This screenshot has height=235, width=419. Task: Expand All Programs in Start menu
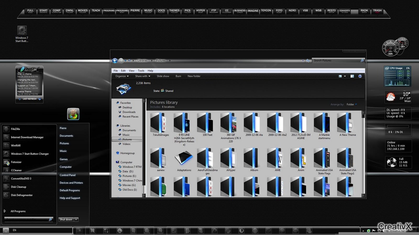(18, 211)
